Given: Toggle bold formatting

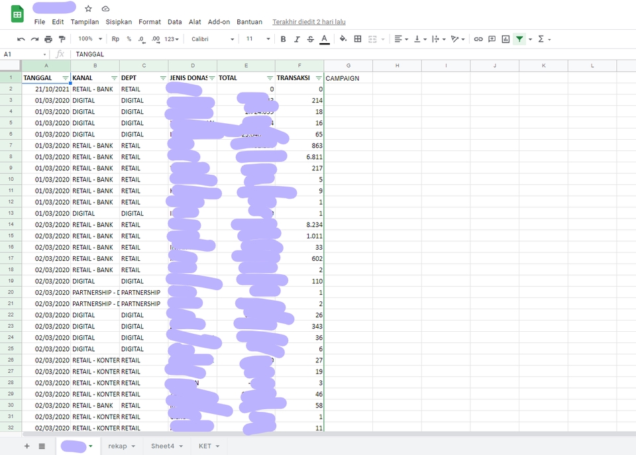Looking at the screenshot, I should pyautogui.click(x=283, y=39).
